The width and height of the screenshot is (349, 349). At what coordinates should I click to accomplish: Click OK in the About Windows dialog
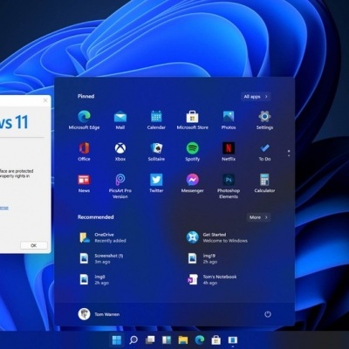coord(34,245)
